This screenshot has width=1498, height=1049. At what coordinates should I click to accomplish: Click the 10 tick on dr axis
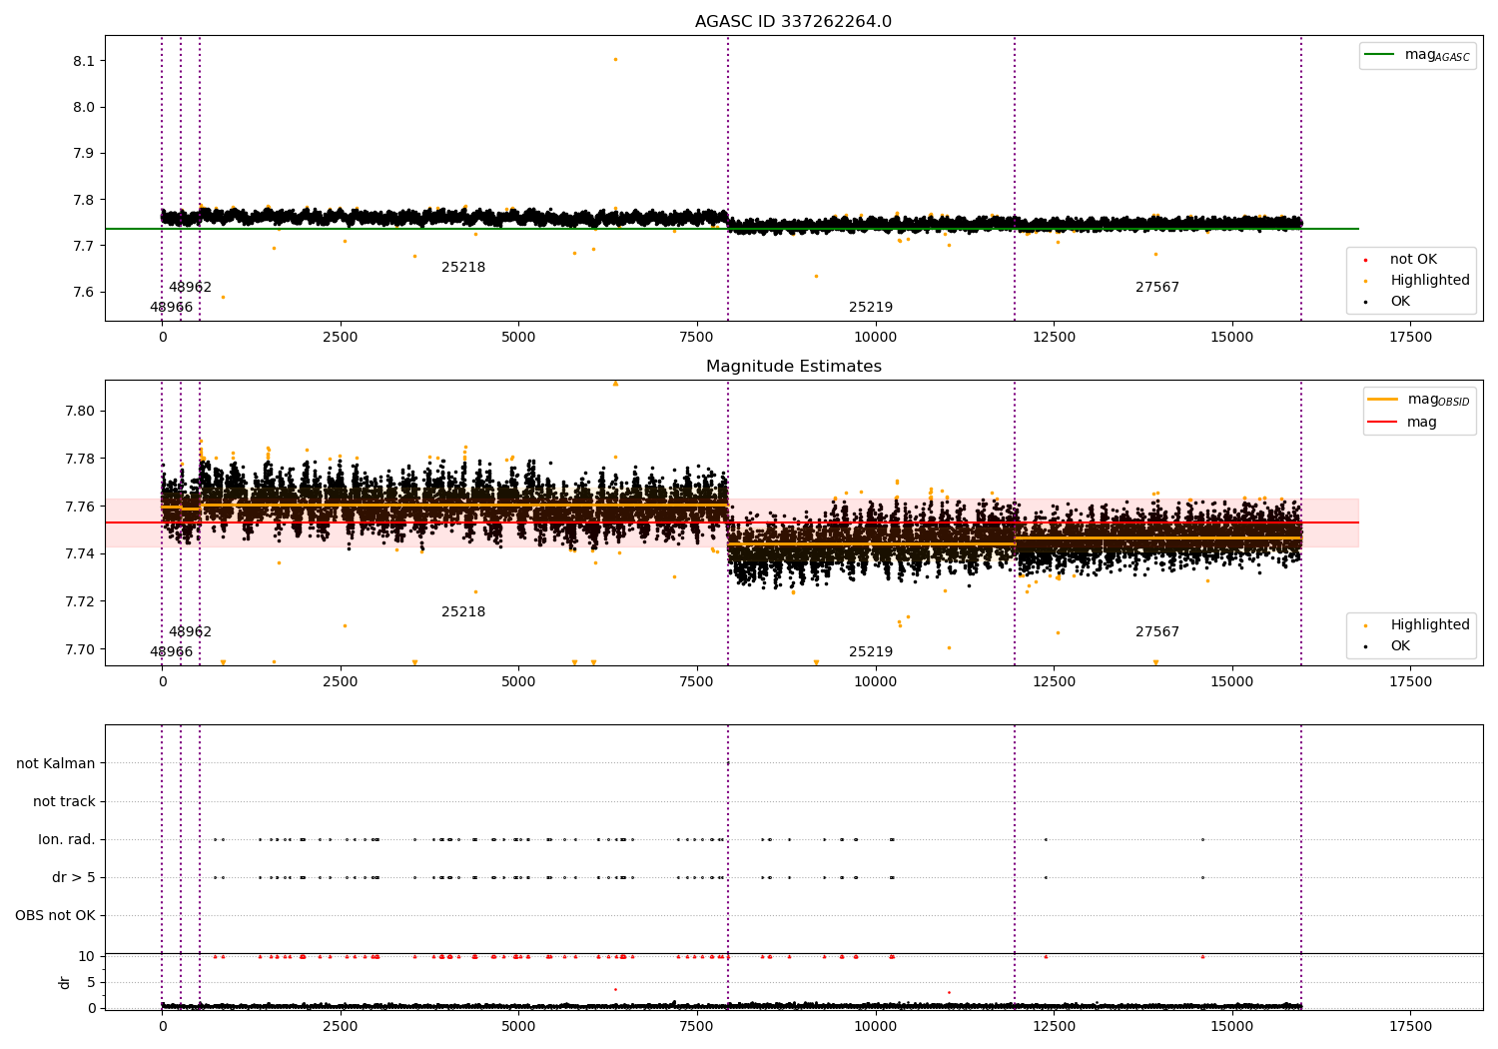point(87,957)
